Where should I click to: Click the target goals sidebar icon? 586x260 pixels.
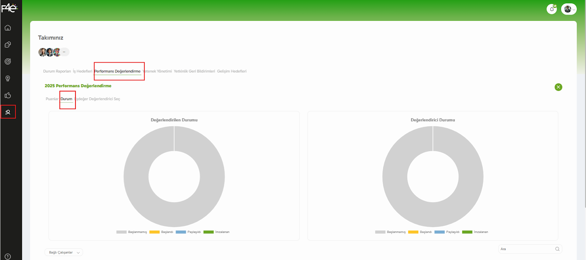(8, 62)
